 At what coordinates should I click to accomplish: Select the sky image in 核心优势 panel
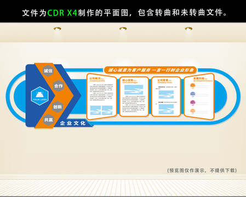click(134, 90)
